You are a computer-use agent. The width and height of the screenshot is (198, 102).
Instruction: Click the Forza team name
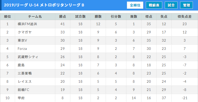click(x=22, y=49)
